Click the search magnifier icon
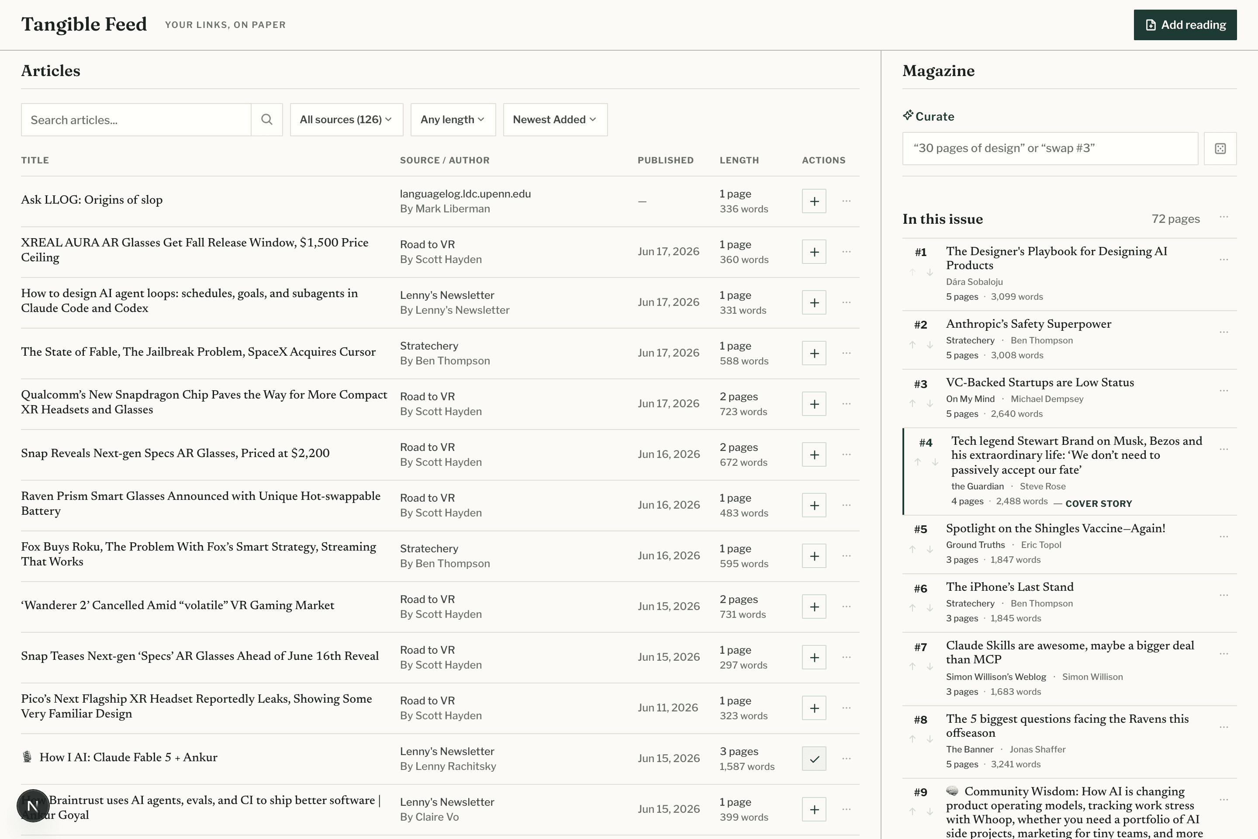This screenshot has height=839, width=1258. [x=266, y=119]
